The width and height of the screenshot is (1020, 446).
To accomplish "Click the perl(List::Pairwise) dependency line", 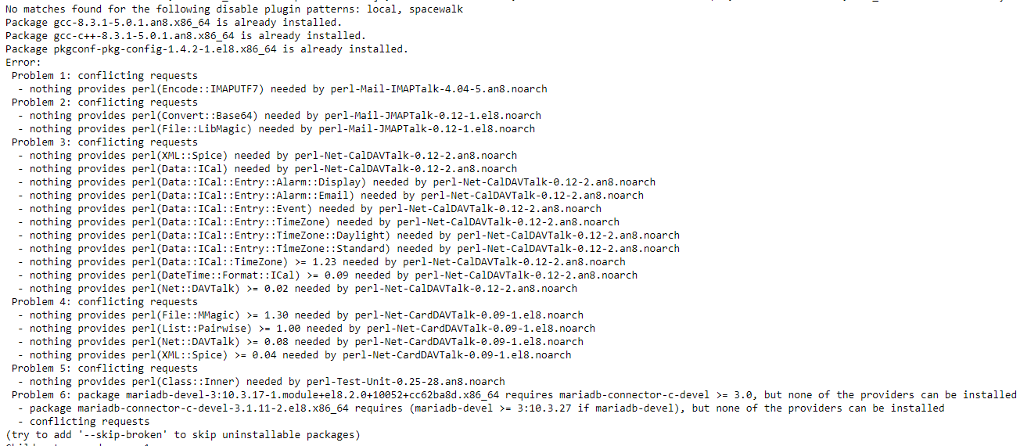I will [307, 329].
